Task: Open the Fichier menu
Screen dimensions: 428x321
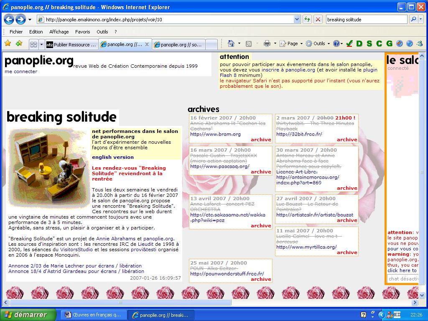Action: (x=16, y=32)
